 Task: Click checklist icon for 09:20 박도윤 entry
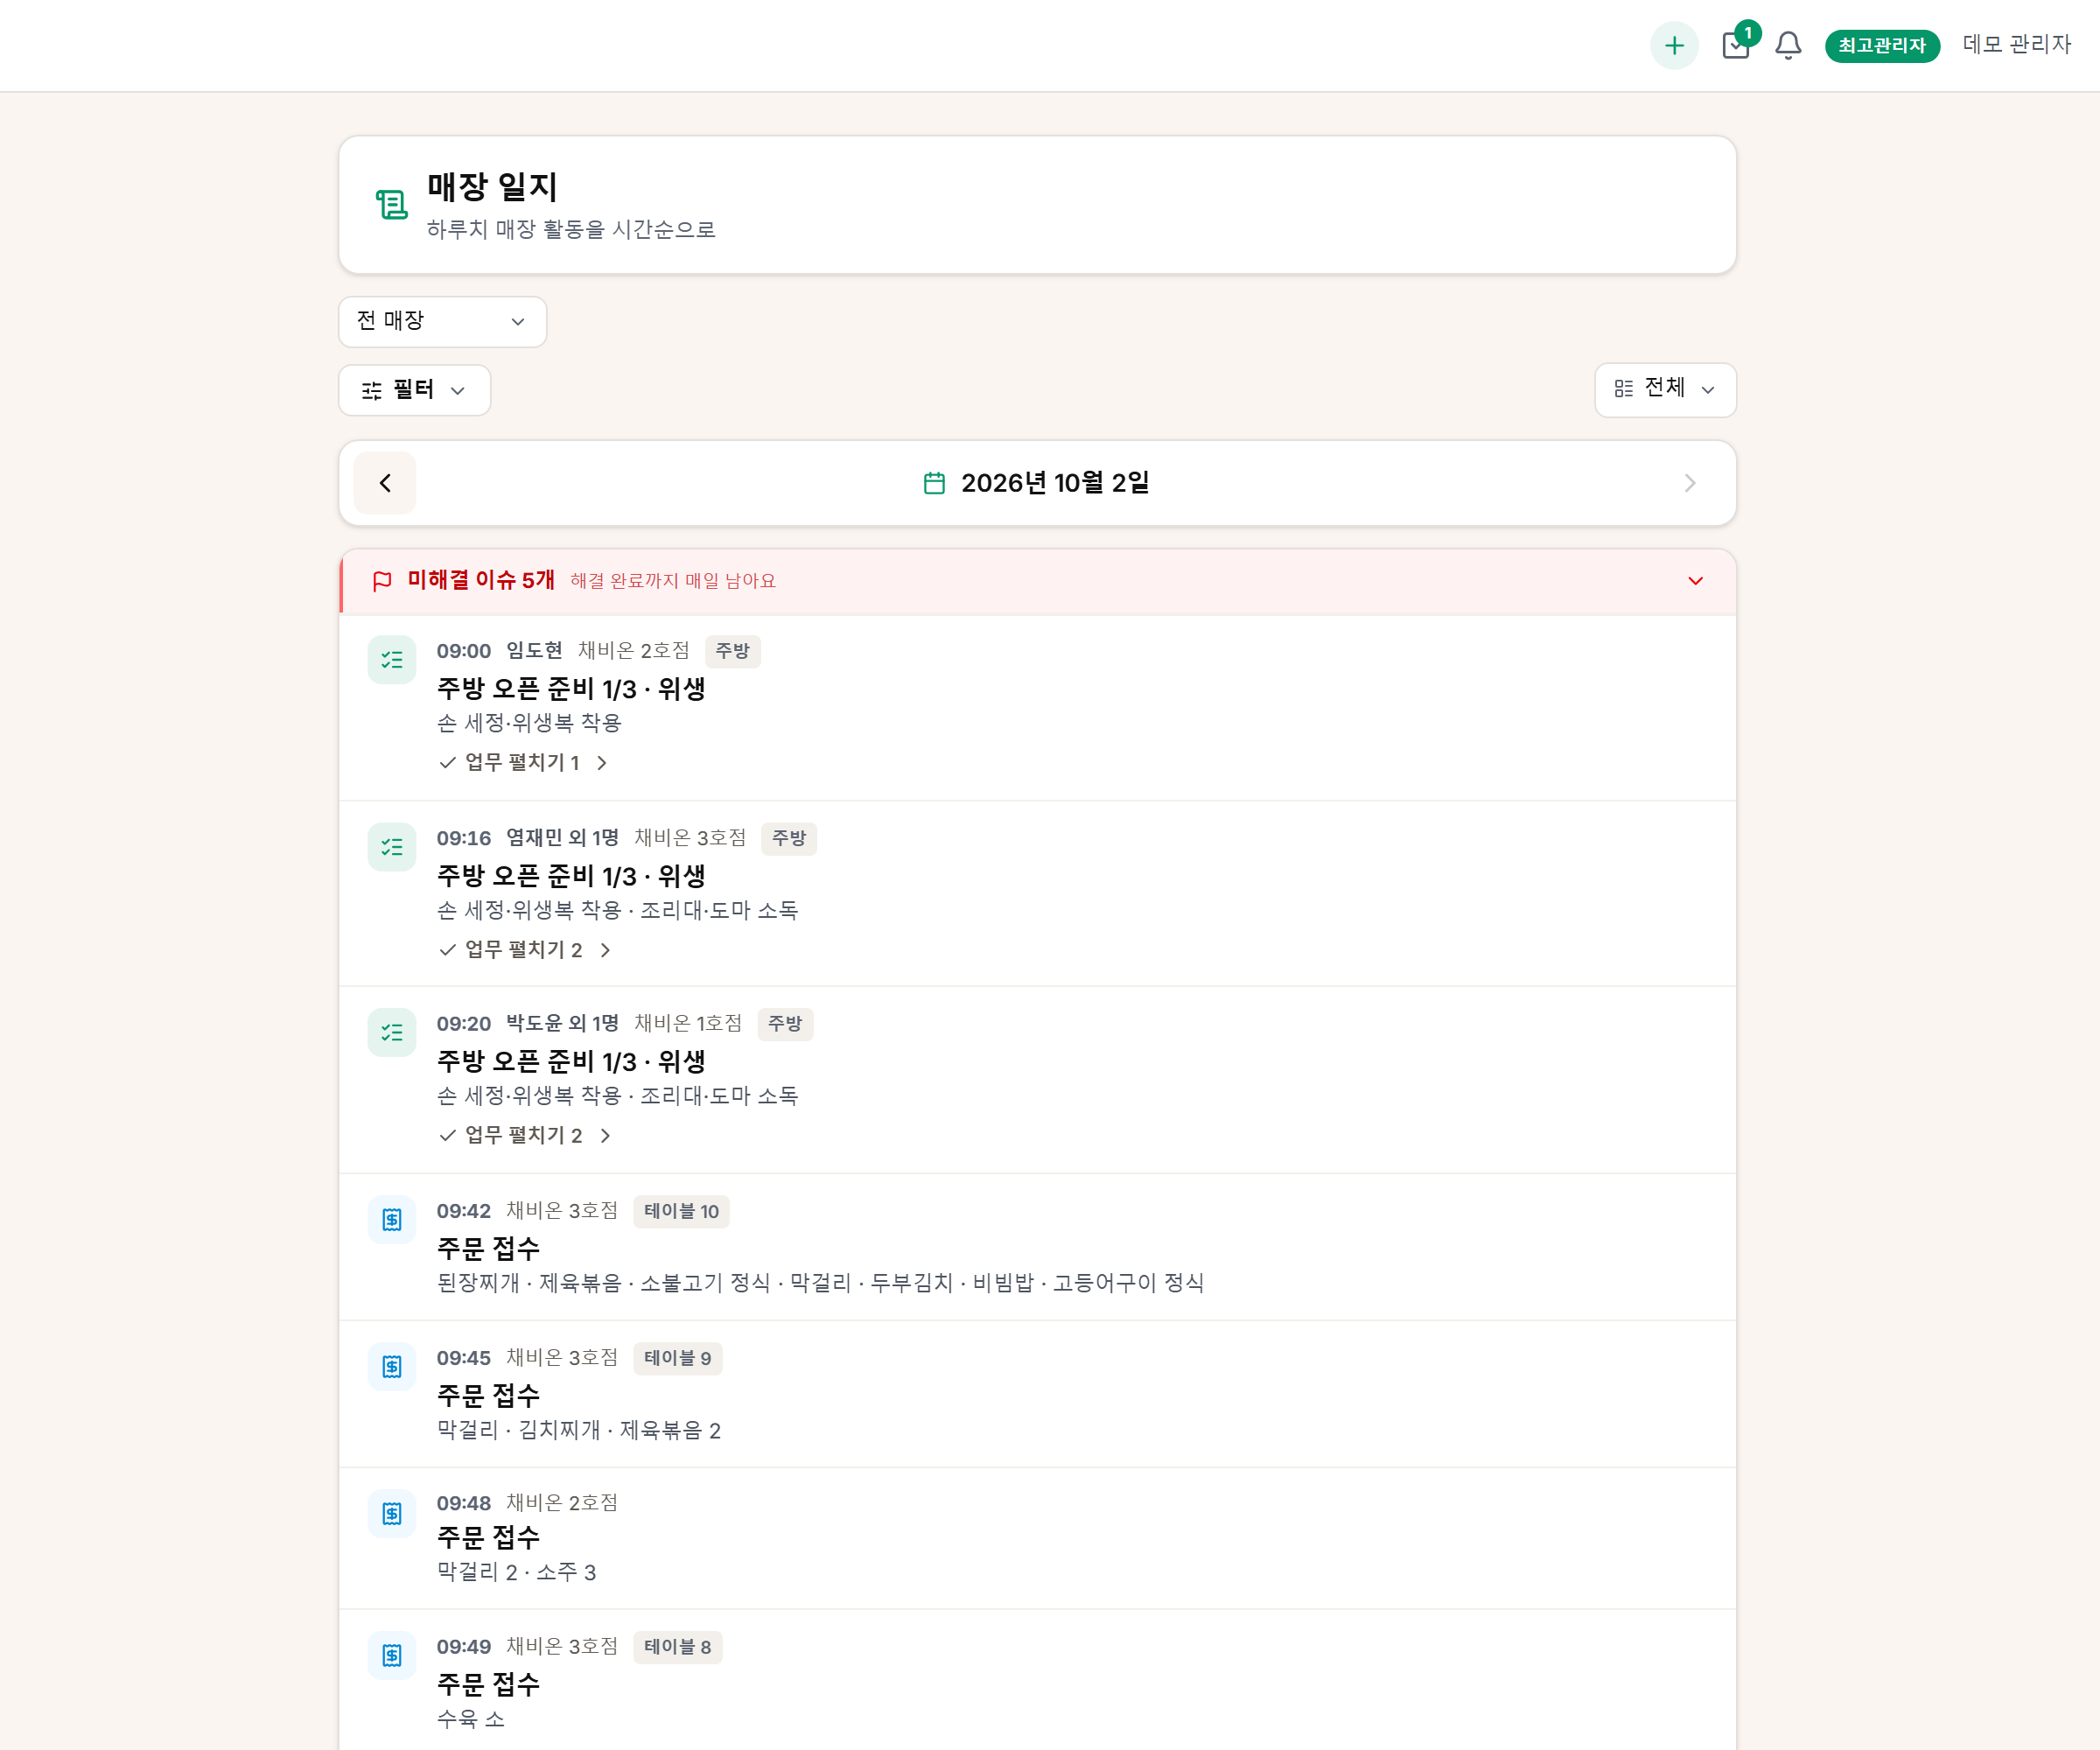[x=392, y=1033]
